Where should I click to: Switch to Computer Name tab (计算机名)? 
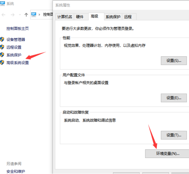click(65, 17)
